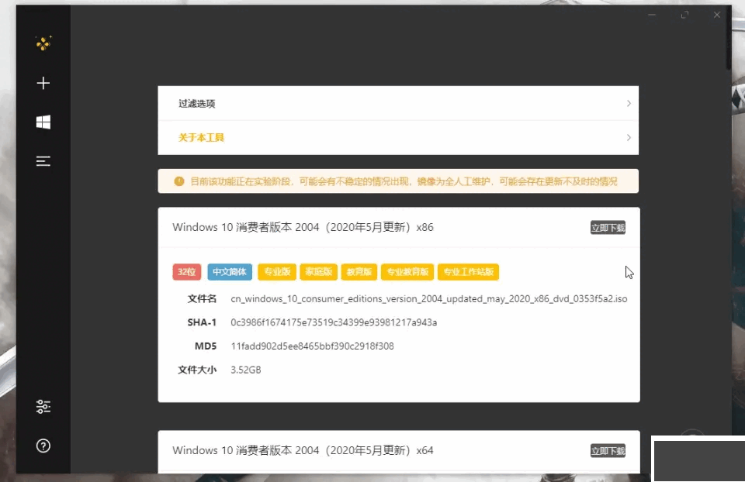
Task: Click the SHA-1 hash value text
Action: [x=334, y=322]
